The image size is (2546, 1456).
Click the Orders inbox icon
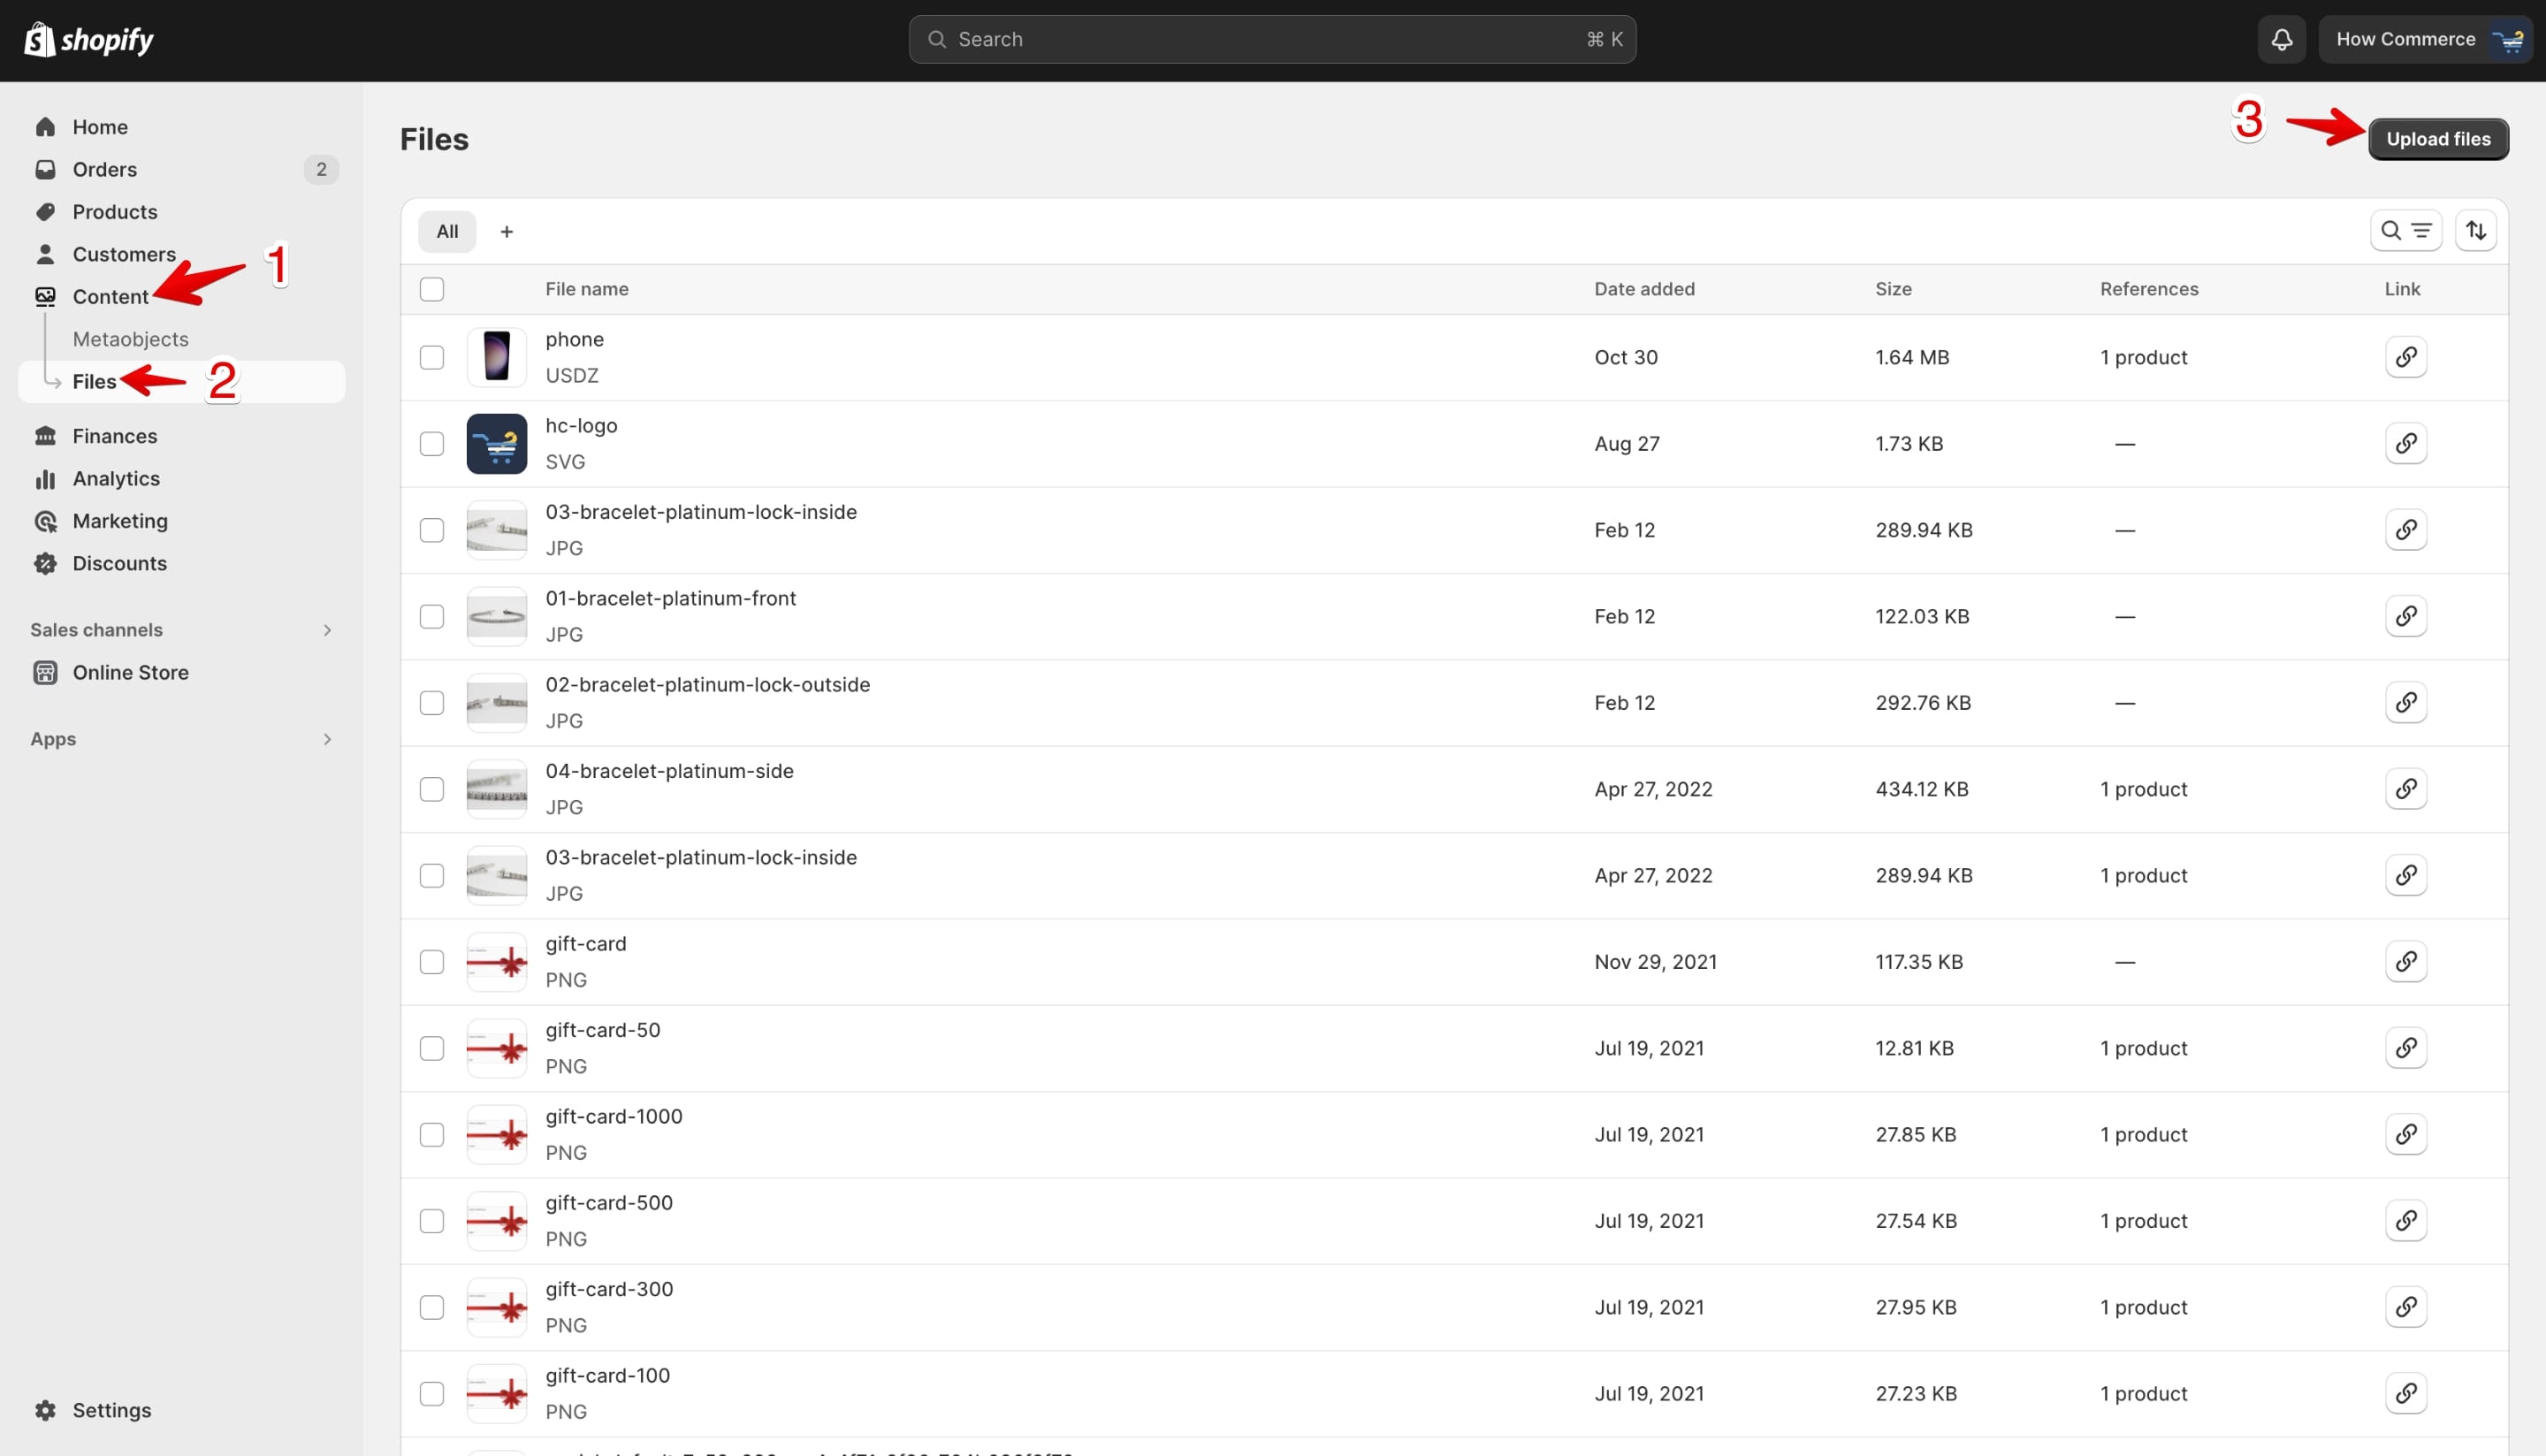45,169
